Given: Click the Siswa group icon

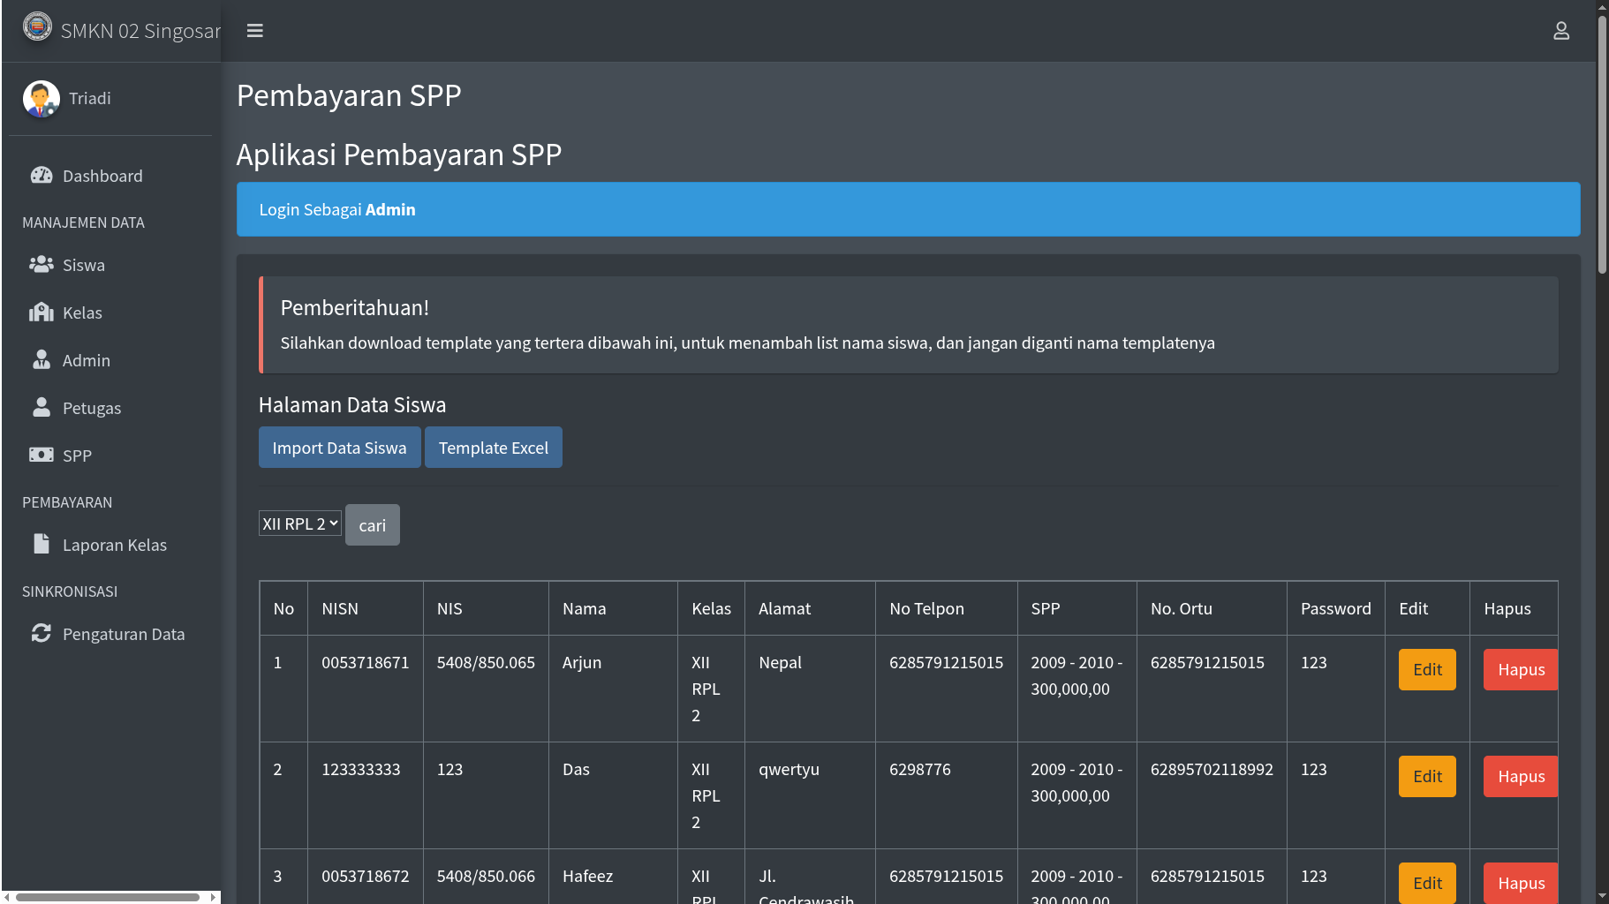Looking at the screenshot, I should pos(42,265).
